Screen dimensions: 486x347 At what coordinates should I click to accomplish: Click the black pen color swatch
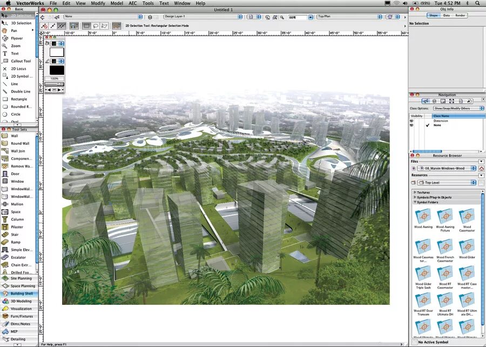click(57, 70)
